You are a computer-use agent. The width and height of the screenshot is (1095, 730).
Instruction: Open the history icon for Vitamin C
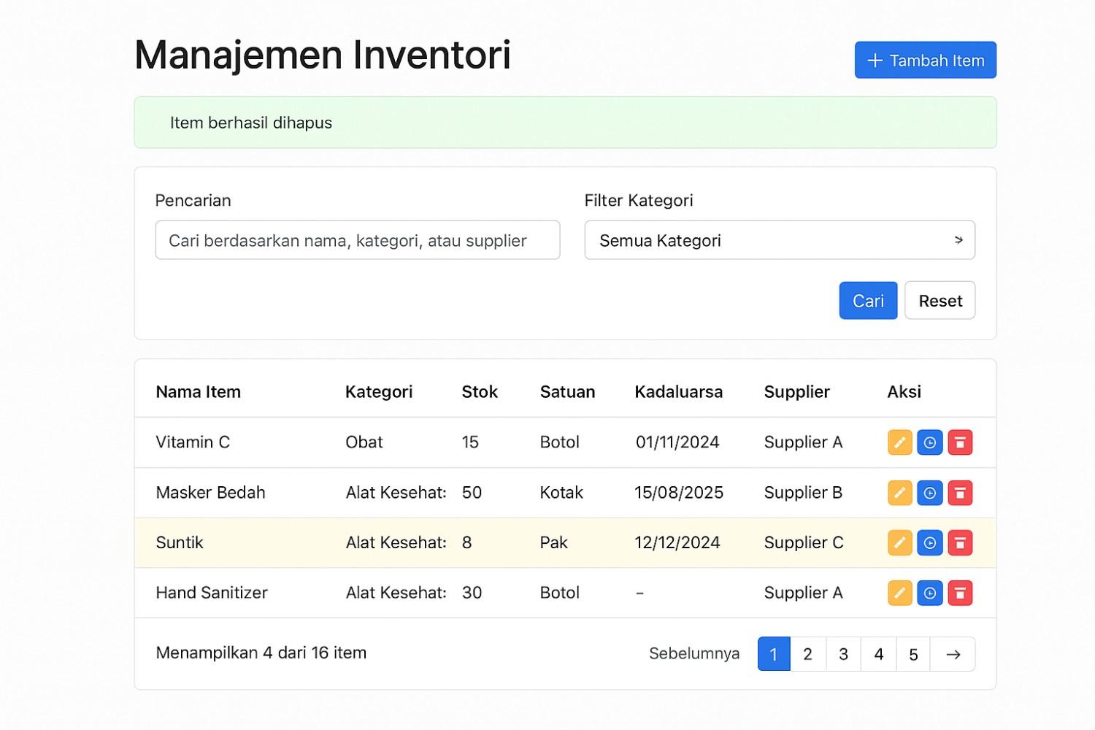tap(929, 442)
